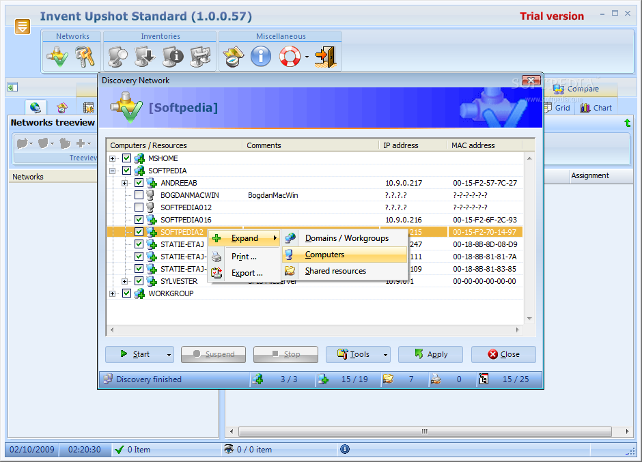This screenshot has width=642, height=462.
Task: Uncheck the SOFTPEDIA016 checkbox
Action: pyautogui.click(x=139, y=219)
